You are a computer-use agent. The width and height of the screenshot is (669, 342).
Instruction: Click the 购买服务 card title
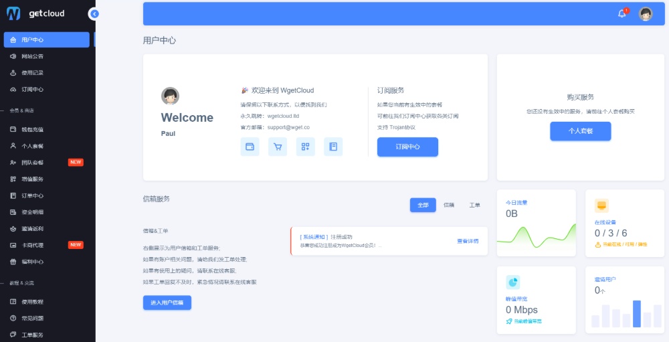tap(580, 97)
